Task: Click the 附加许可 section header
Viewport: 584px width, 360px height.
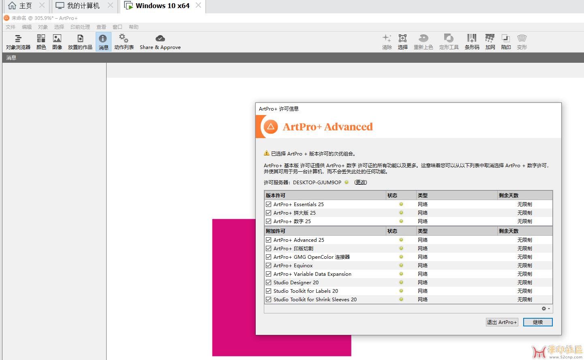Action: tap(325, 231)
